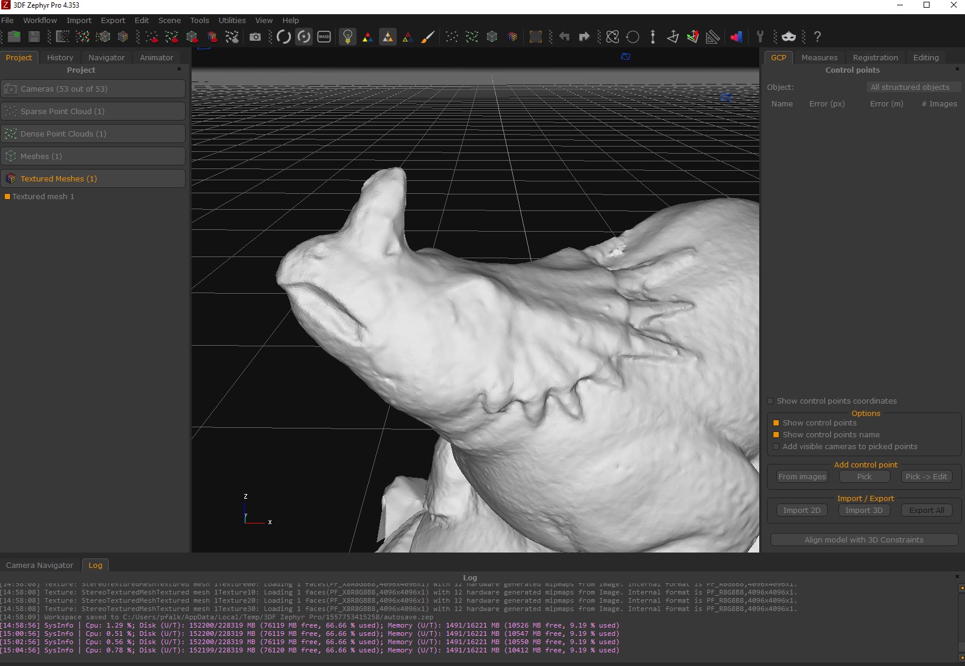The width and height of the screenshot is (965, 666).
Task: Click the camera screenshot icon in toolbar
Action: [x=255, y=37]
